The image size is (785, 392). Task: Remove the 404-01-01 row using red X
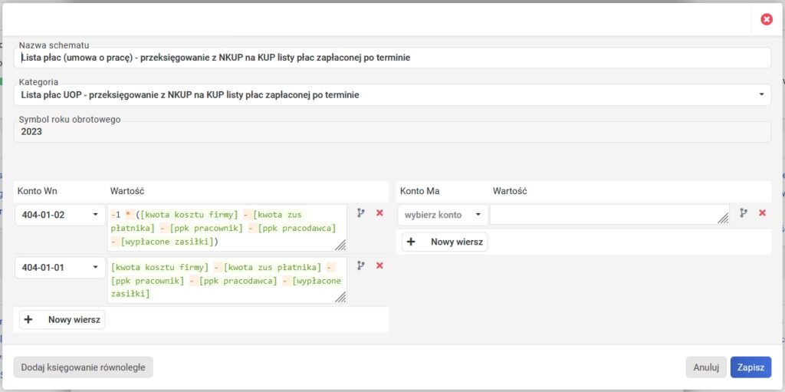(x=379, y=265)
